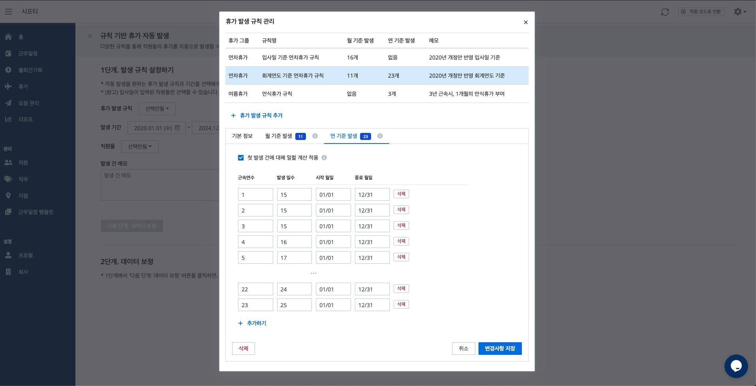756x386 pixels.
Task: Open the 휴가 발생 규칙 선택안됨 dropdown
Action: [157, 109]
